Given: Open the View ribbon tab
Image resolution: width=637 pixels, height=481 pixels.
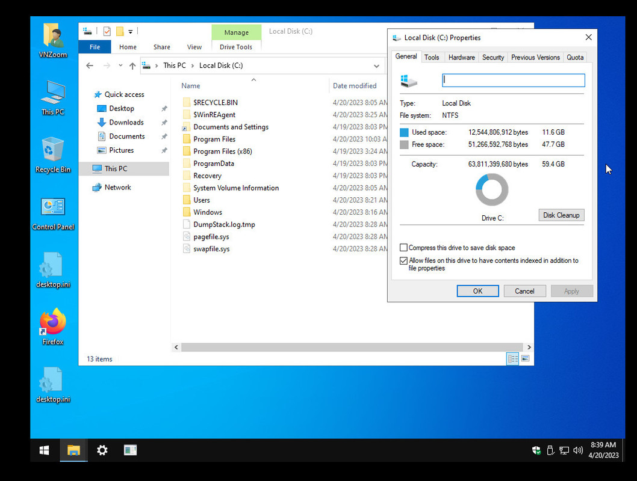Looking at the screenshot, I should click(x=194, y=47).
